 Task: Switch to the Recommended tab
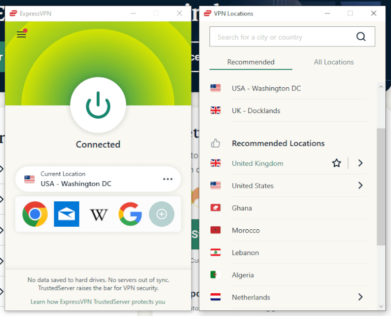pyautogui.click(x=251, y=62)
